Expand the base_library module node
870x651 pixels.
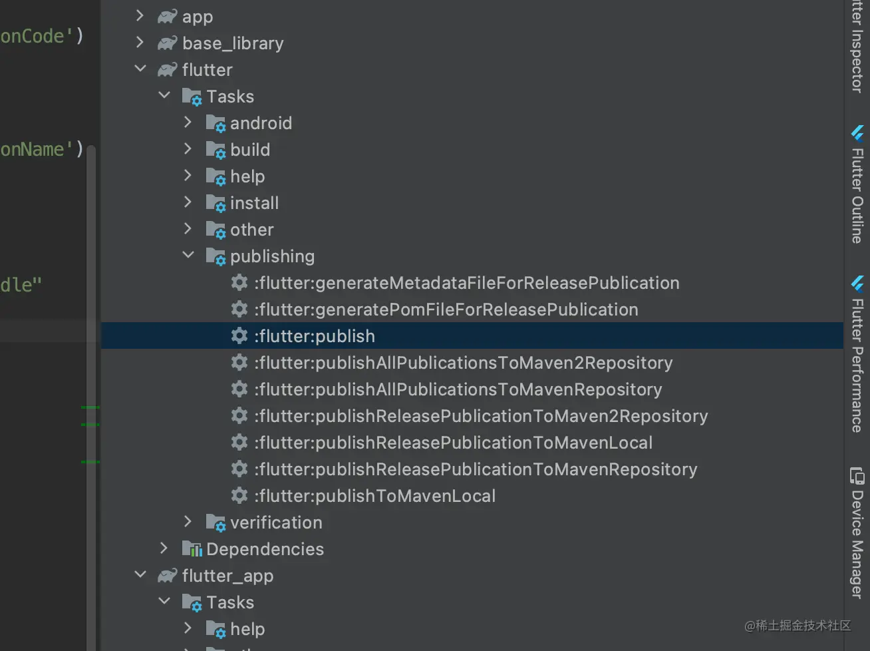140,43
